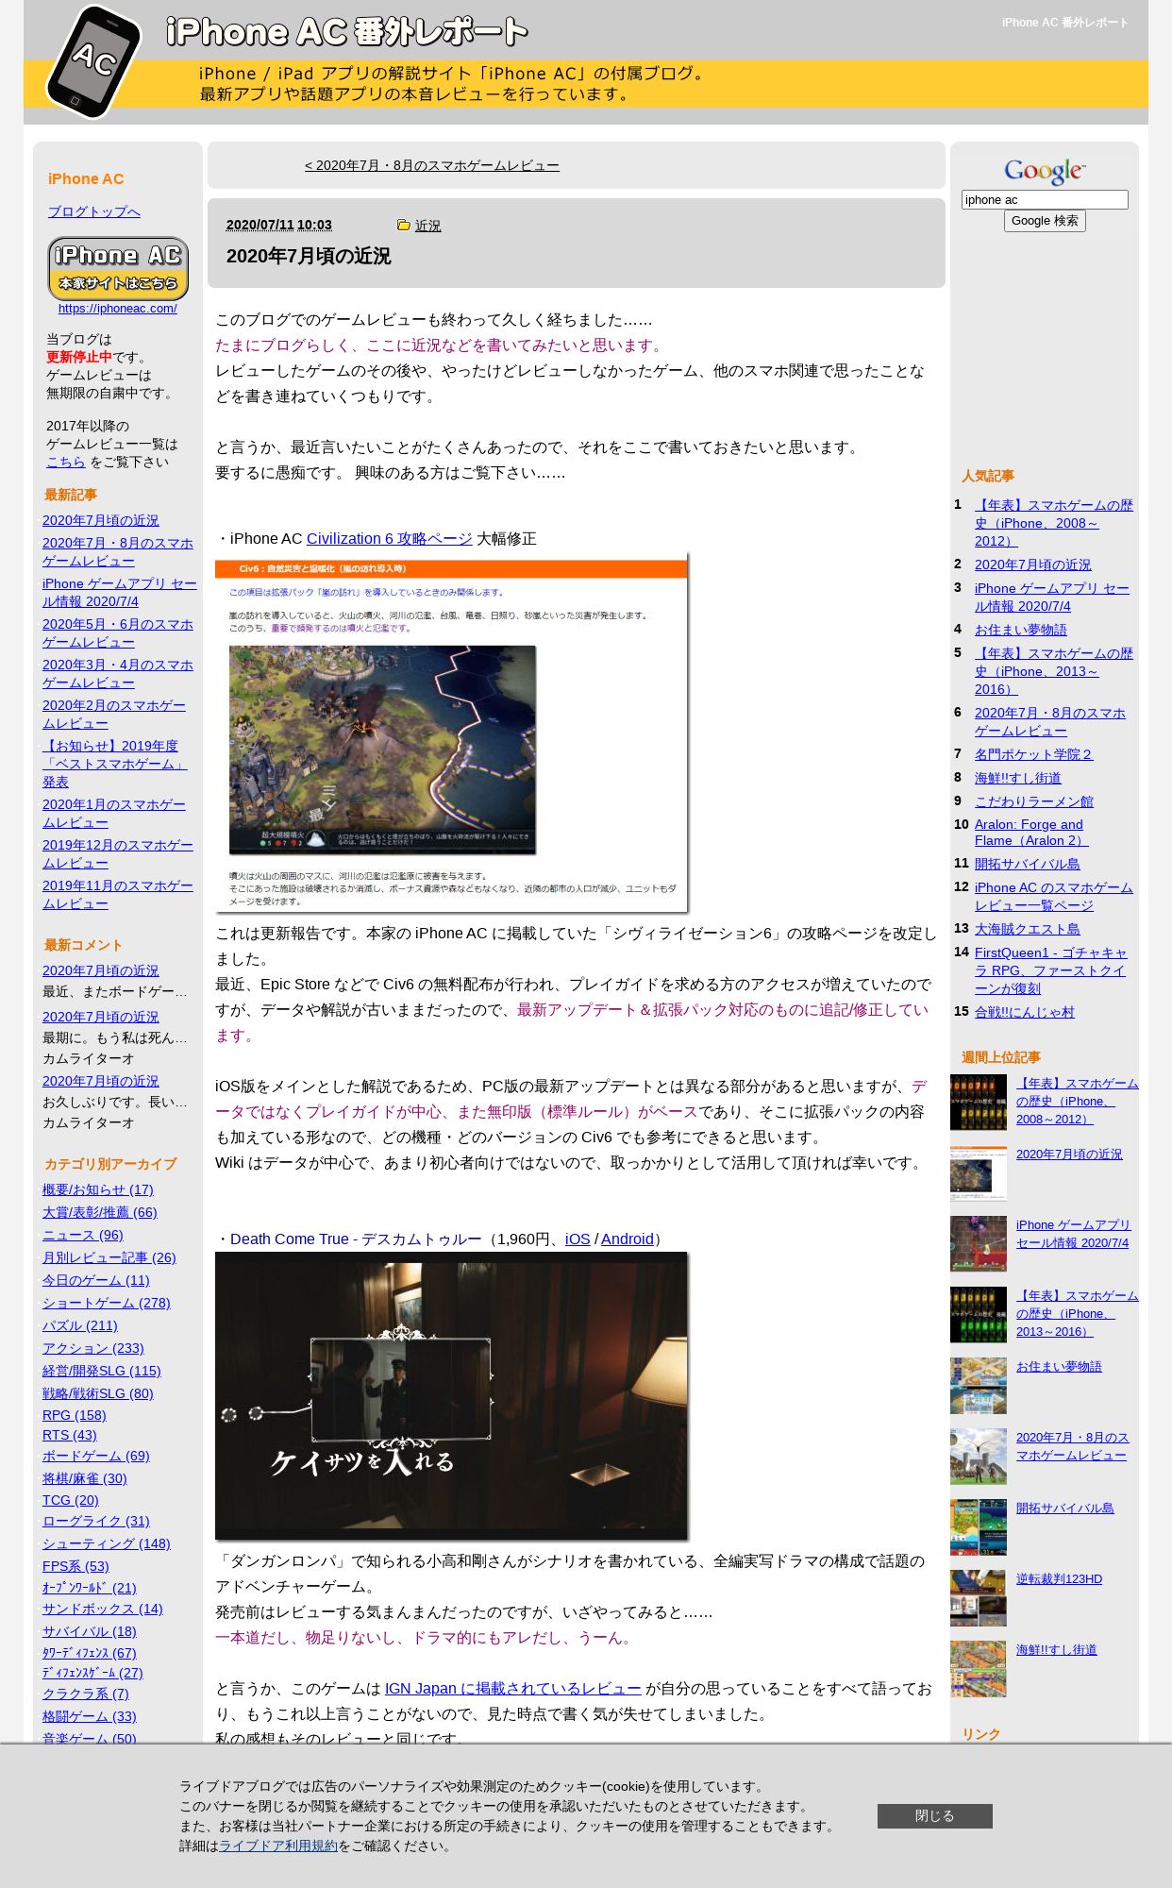Open popular article 合戦!!にんじゃ村
This screenshot has width=1172, height=1888.
[1024, 1012]
